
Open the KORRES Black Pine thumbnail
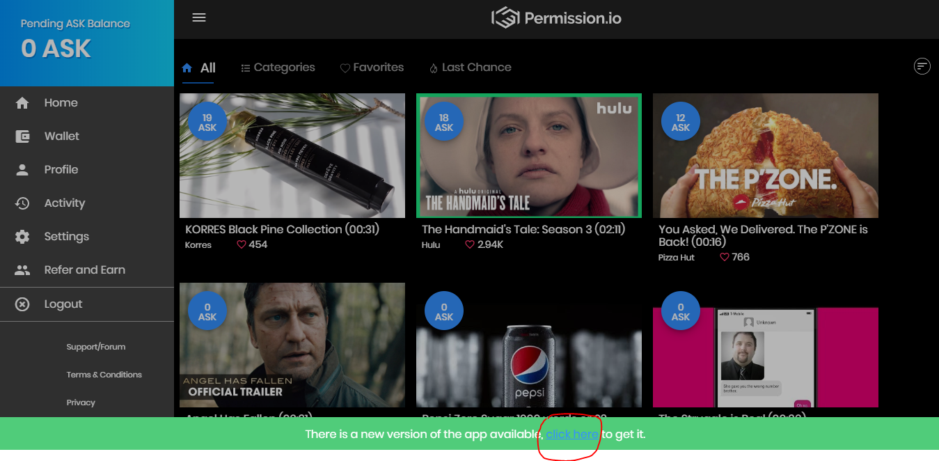(x=292, y=156)
